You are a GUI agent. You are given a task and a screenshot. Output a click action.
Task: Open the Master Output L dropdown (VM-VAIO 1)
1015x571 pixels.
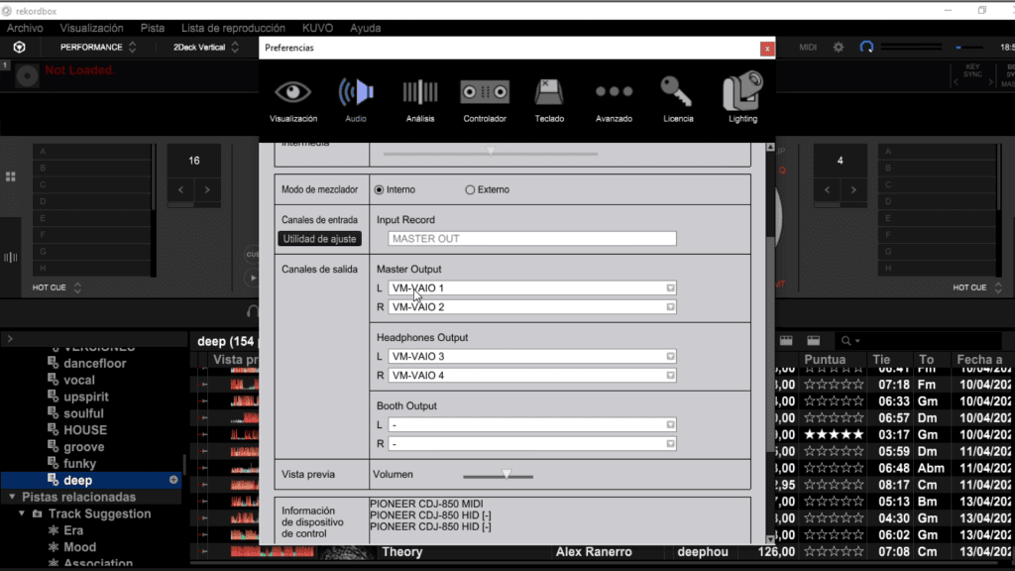tap(532, 288)
